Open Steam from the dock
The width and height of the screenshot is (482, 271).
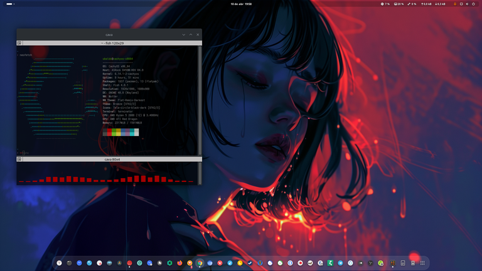(250, 263)
